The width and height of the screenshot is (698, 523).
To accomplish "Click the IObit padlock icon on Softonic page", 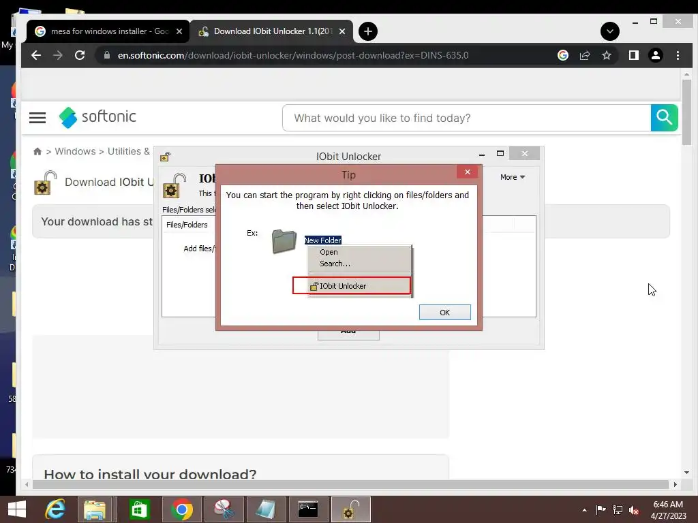I will (46, 183).
